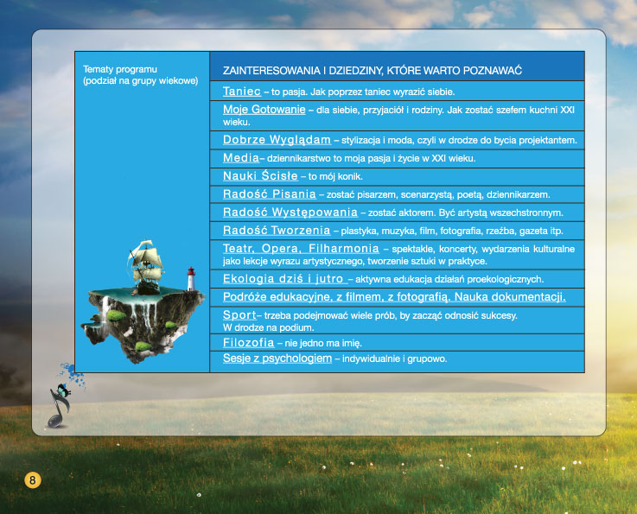Click the Radość Tworzenia link
637x514 pixels.
[x=277, y=230]
